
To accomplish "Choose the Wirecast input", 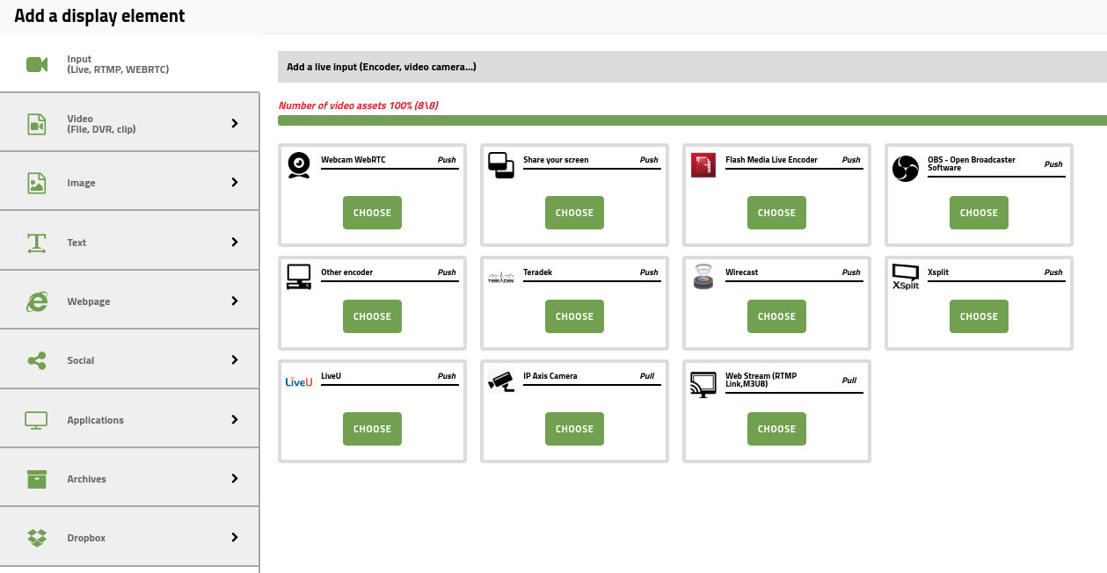I will coord(776,316).
